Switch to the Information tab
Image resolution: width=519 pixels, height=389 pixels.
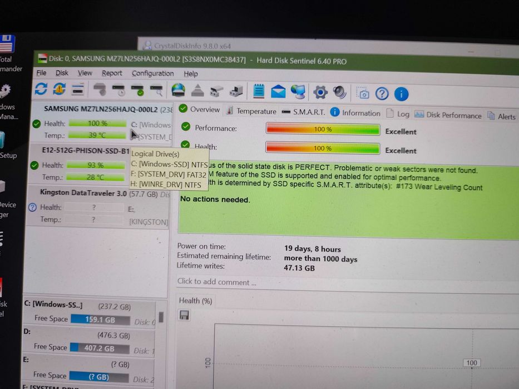pos(355,113)
